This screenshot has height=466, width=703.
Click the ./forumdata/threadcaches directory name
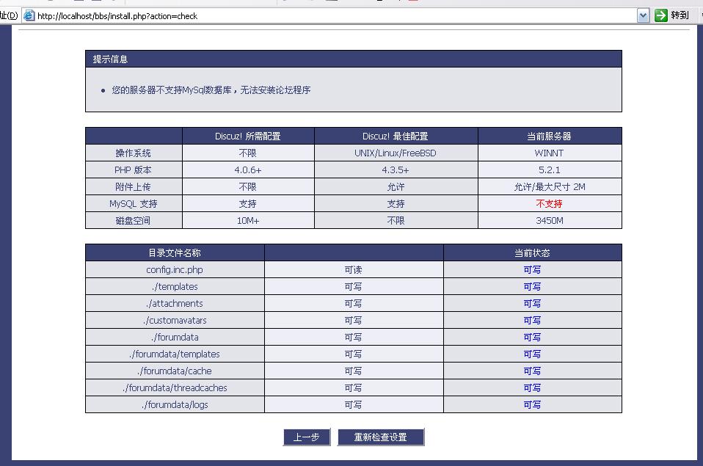click(x=175, y=388)
